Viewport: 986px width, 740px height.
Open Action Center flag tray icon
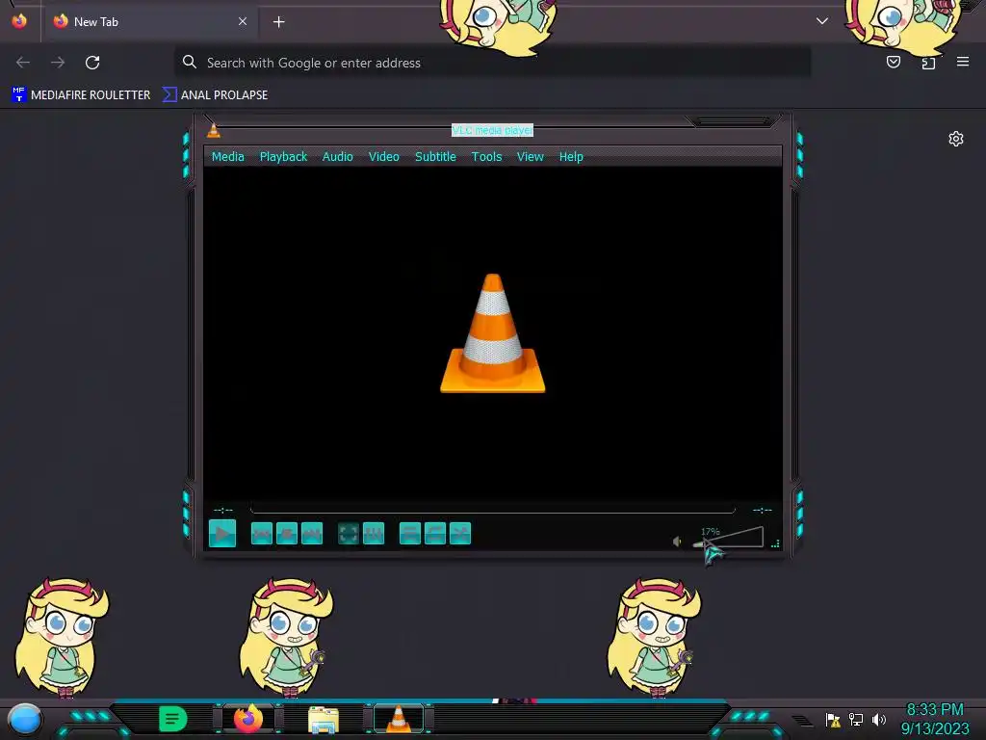[x=833, y=720]
